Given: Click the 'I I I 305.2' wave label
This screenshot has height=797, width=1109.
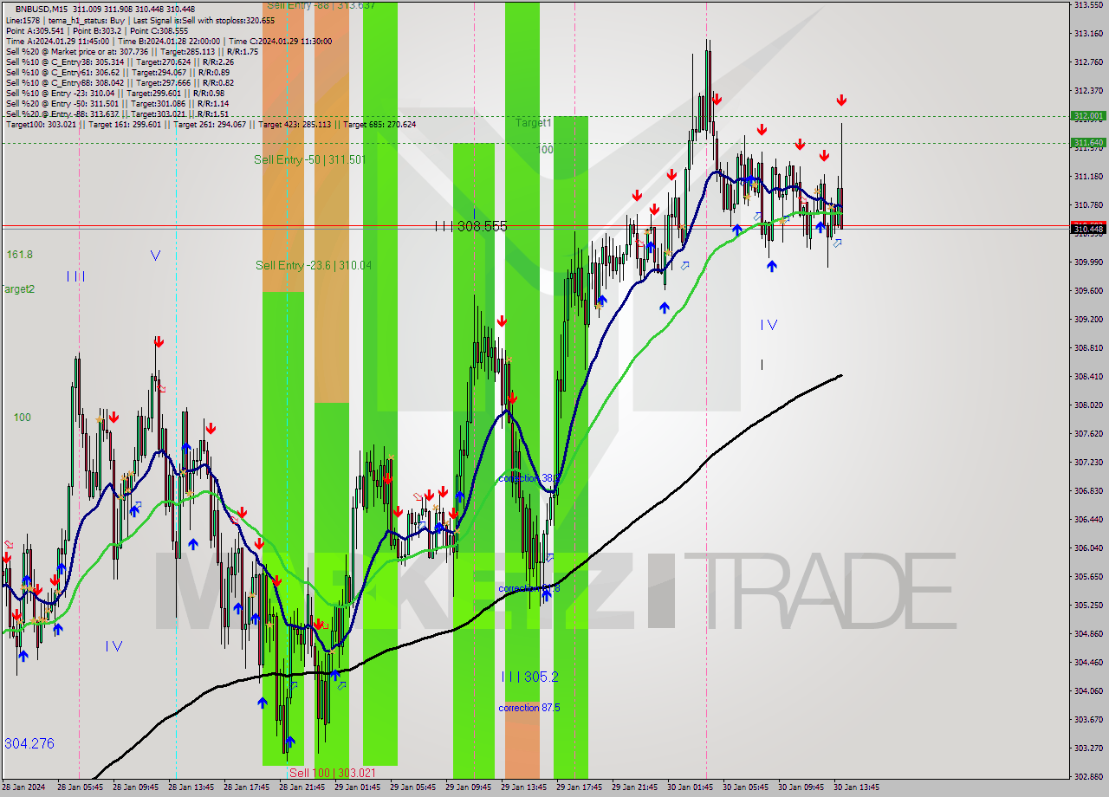Looking at the screenshot, I should (529, 677).
